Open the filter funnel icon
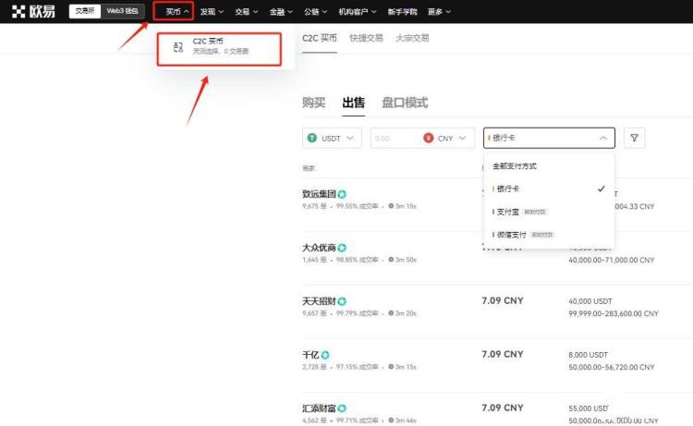This screenshot has width=693, height=426. (634, 138)
